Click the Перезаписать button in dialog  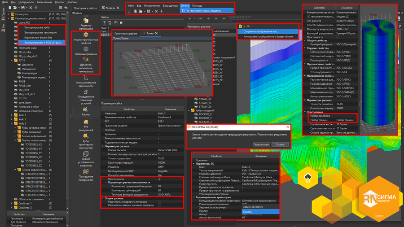261,144
